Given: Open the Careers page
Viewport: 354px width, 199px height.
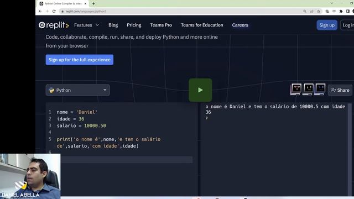Looking at the screenshot, I should (x=240, y=25).
